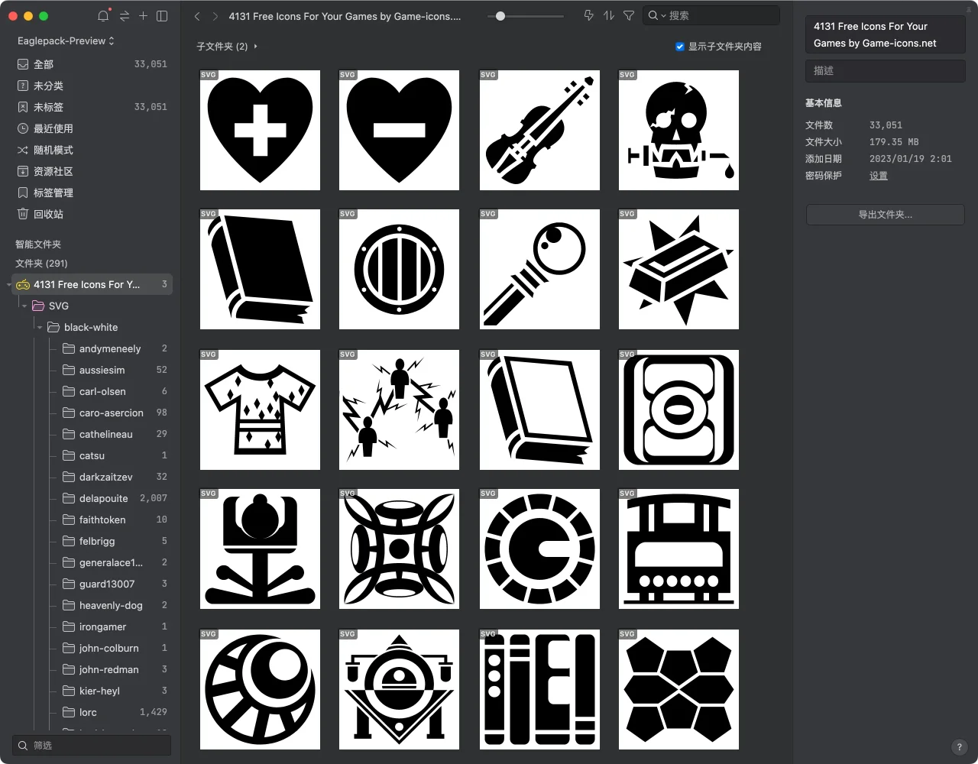Image resolution: width=978 pixels, height=764 pixels.
Task: Open the sort order icon
Action: [x=608, y=15]
